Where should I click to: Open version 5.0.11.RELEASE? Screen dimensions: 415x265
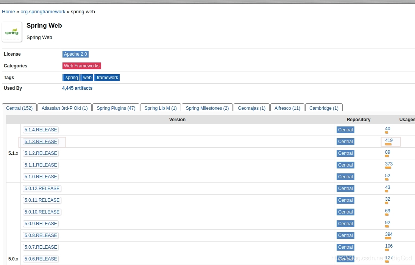(x=42, y=200)
